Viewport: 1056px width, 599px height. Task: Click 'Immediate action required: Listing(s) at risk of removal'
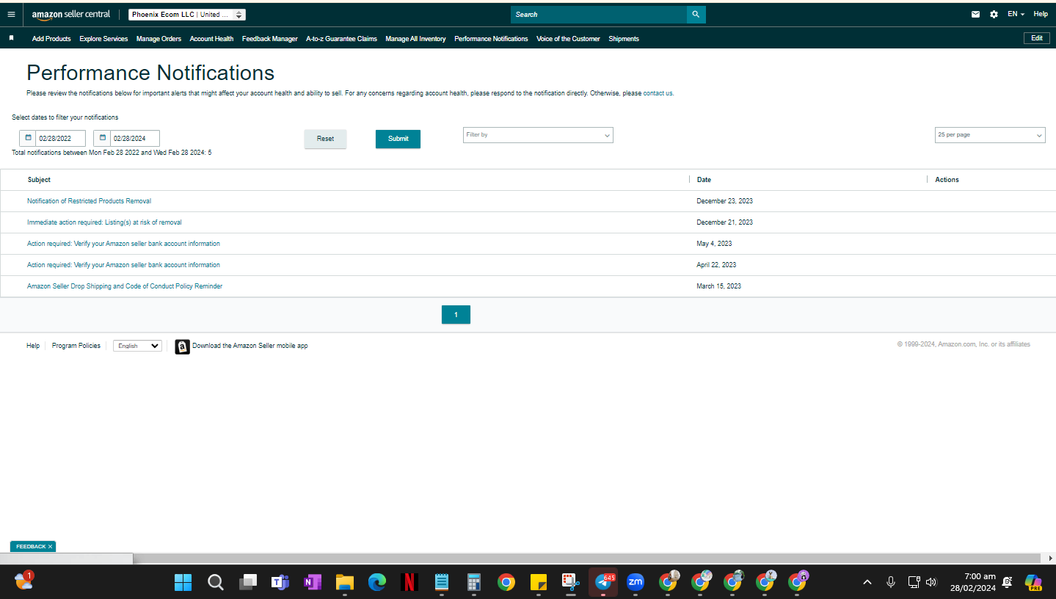[104, 222]
